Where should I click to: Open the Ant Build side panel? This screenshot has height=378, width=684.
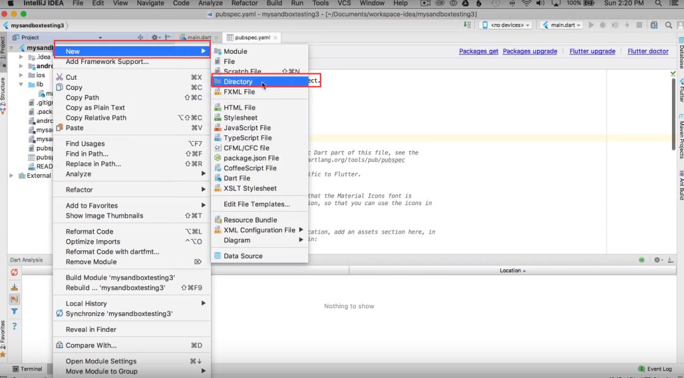tap(680, 185)
